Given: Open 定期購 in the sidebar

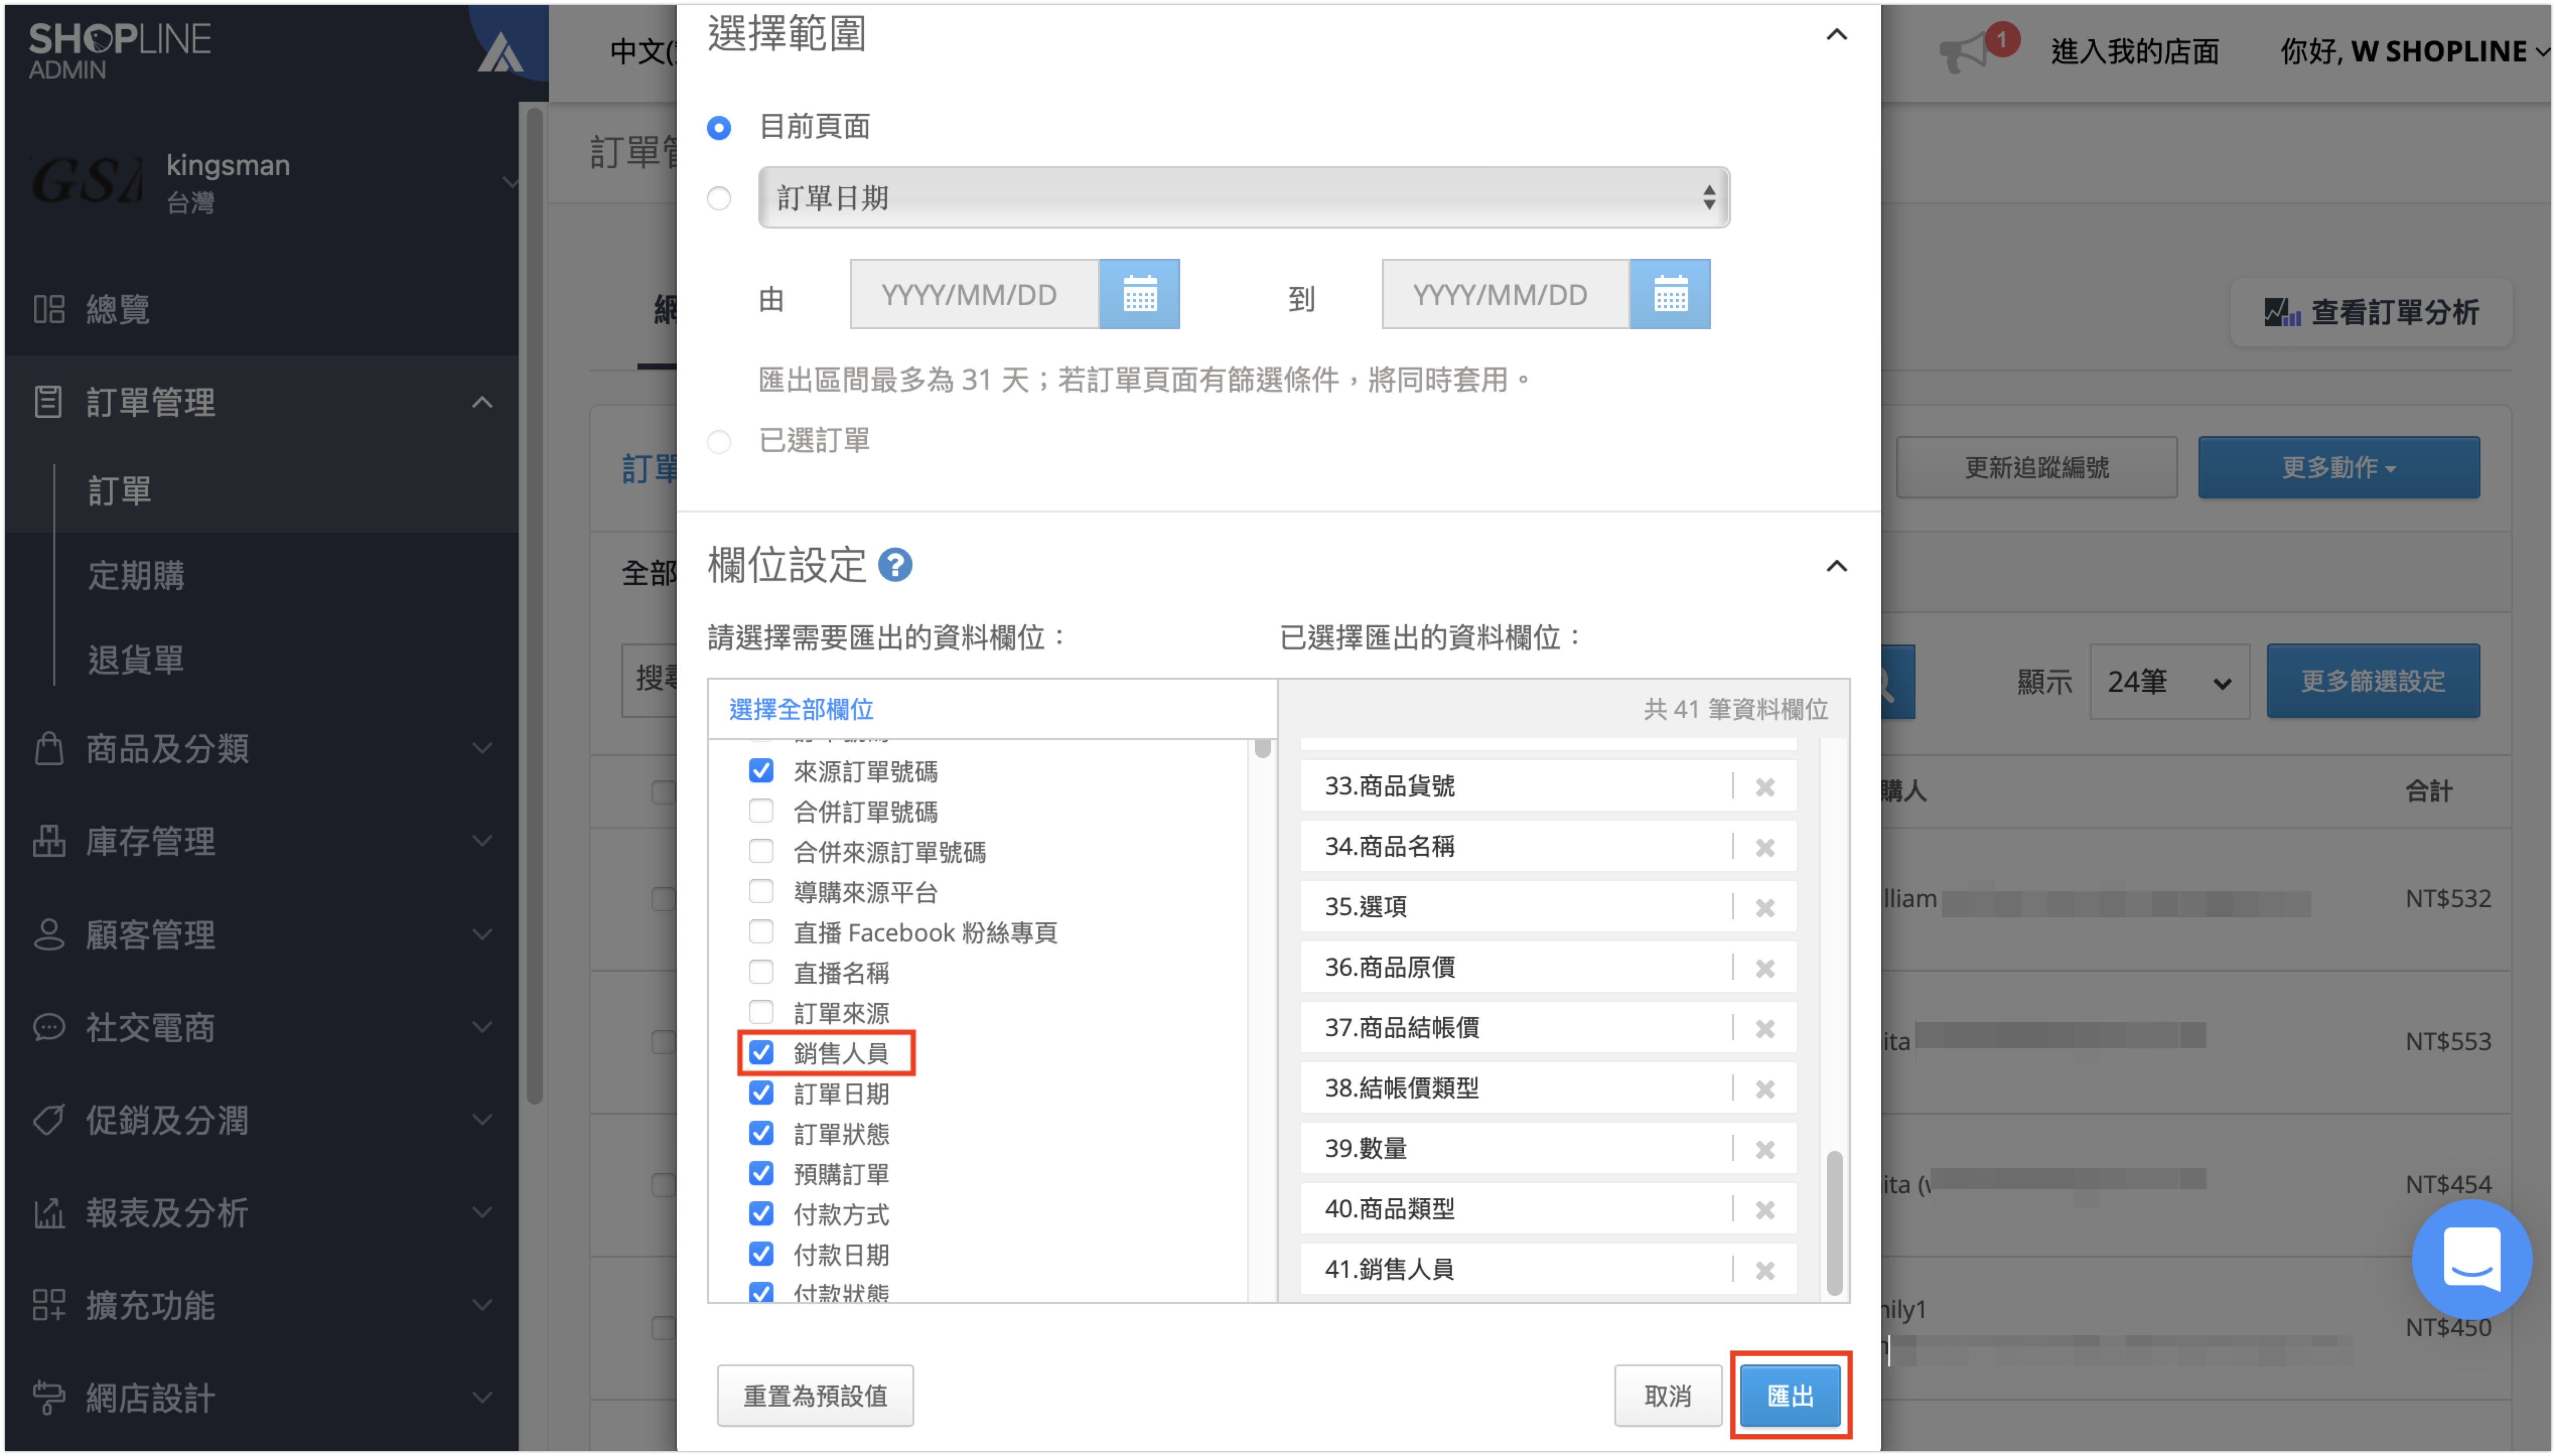Looking at the screenshot, I should tap(136, 575).
